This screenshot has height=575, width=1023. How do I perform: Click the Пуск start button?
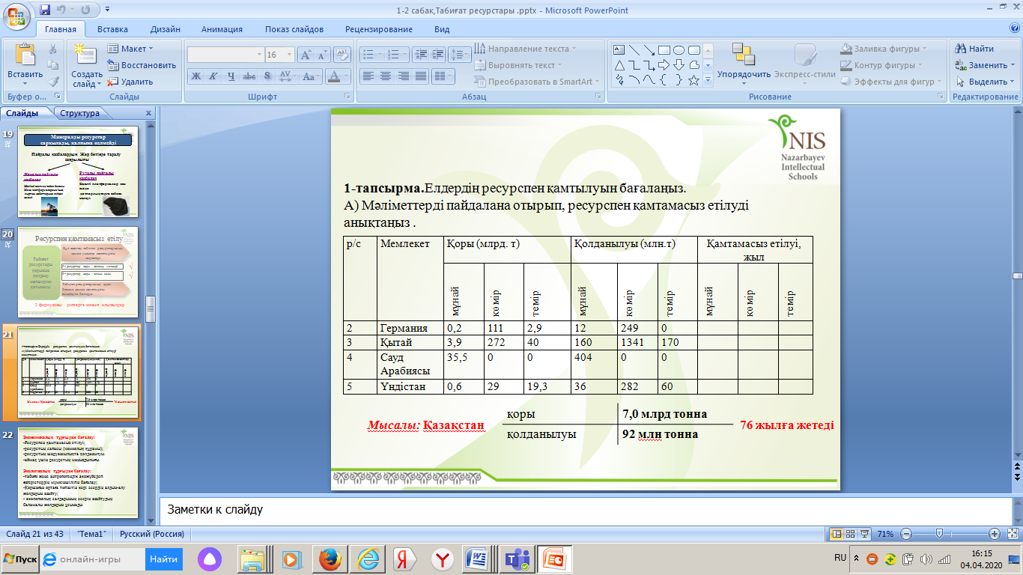point(20,559)
